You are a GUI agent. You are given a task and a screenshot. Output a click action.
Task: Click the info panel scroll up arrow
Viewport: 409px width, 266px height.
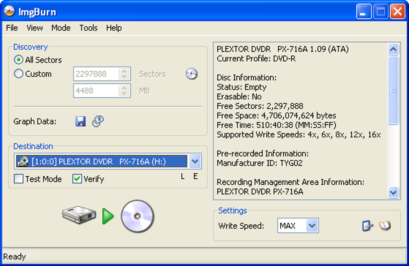click(393, 49)
